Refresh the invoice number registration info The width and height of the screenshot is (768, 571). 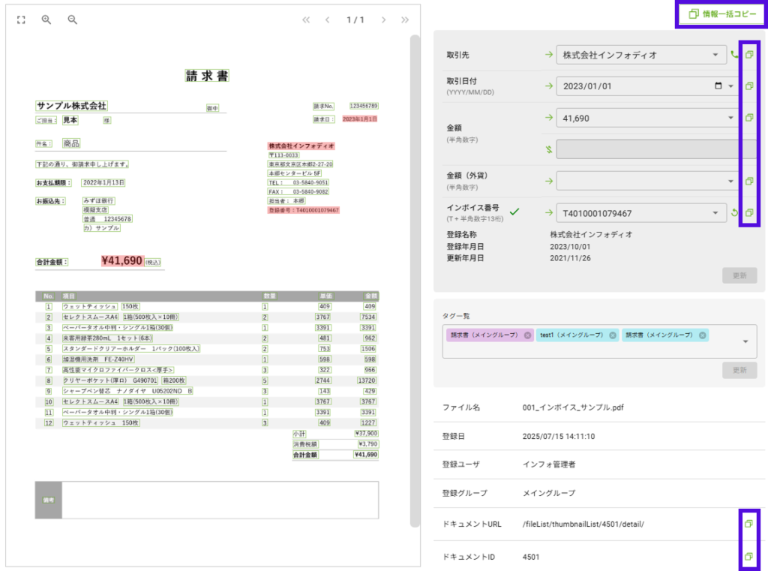tap(734, 212)
